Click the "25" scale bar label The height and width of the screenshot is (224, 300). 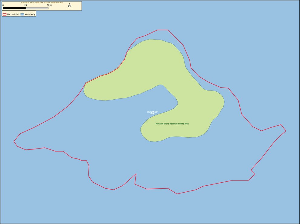[x=25, y=5]
